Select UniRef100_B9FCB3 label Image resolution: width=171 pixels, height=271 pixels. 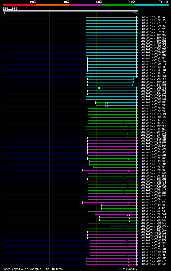[x=153, y=82]
